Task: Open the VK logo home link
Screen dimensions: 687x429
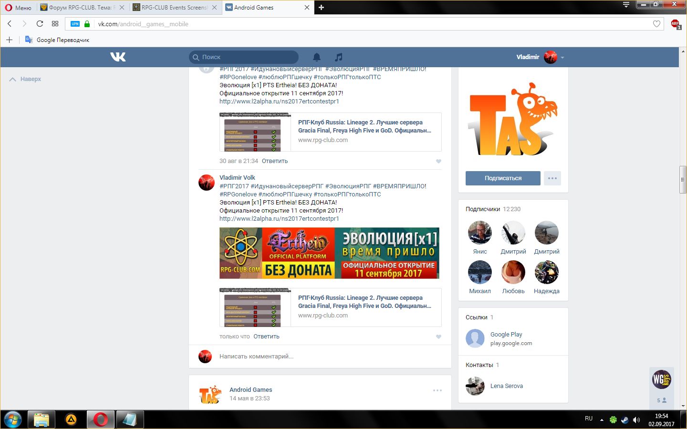Action: (118, 57)
